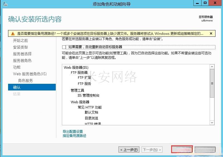Go to 角色服务 step
This screenshot has width=223, height=157.
coord(25,80)
